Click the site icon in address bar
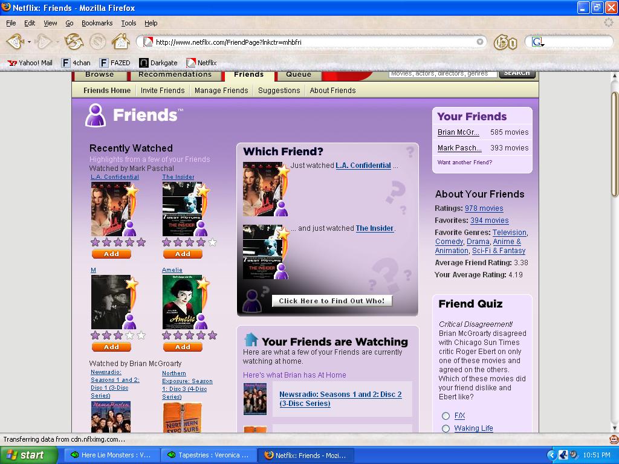Screen dimensions: 619x464 [x=147, y=42]
